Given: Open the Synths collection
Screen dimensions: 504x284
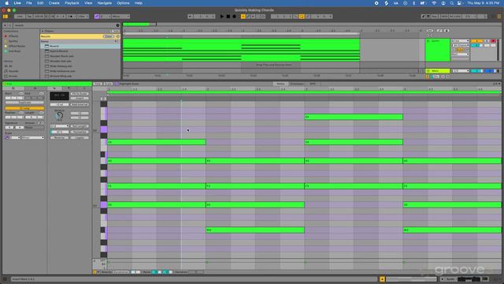Looking at the screenshot, I should tap(13, 41).
